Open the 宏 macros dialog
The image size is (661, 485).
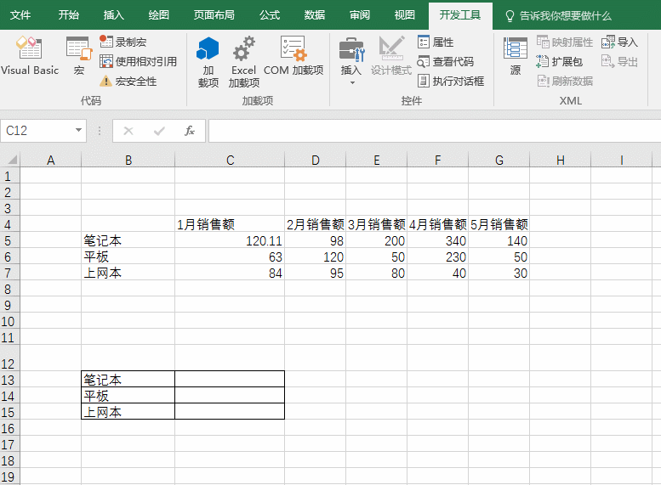[79, 55]
